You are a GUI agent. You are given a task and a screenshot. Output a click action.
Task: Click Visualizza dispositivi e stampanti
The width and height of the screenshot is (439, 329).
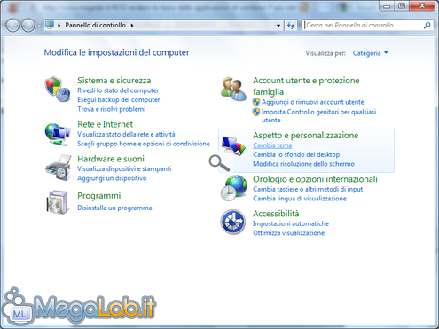tap(124, 168)
